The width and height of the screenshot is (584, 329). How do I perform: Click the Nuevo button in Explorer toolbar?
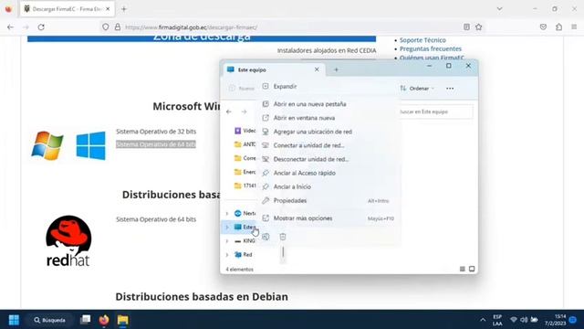tap(241, 89)
